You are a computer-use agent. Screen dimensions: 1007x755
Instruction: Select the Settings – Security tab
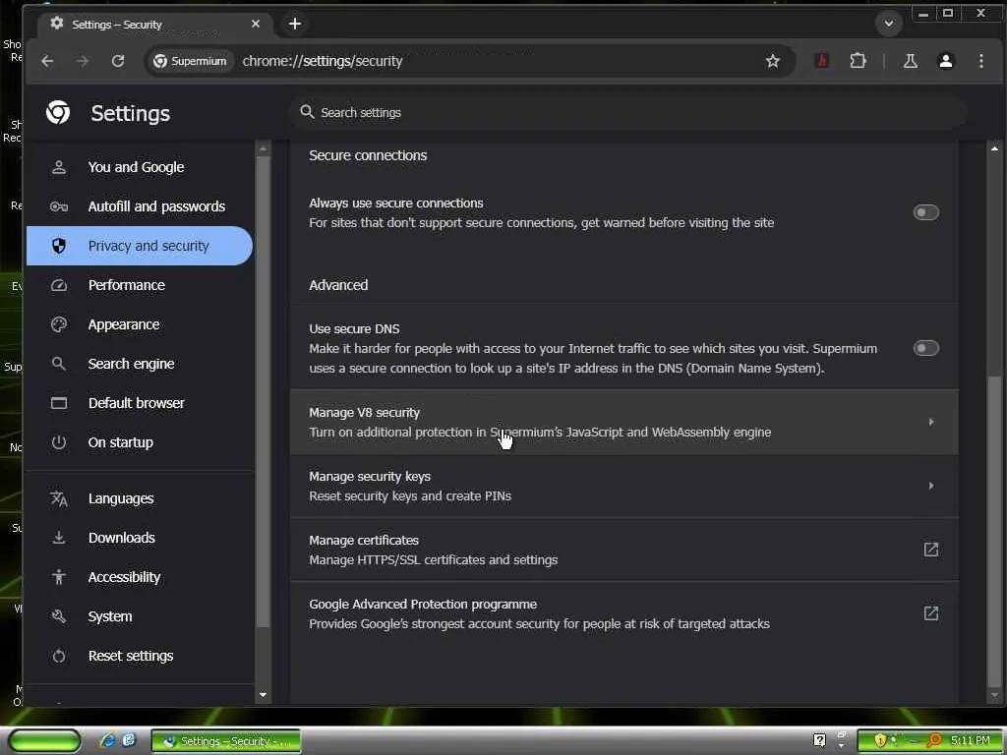point(154,25)
